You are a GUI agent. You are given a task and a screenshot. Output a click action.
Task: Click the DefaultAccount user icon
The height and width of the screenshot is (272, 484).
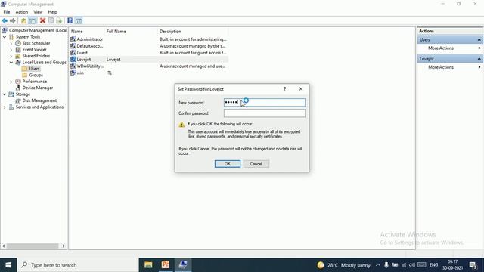(73, 46)
